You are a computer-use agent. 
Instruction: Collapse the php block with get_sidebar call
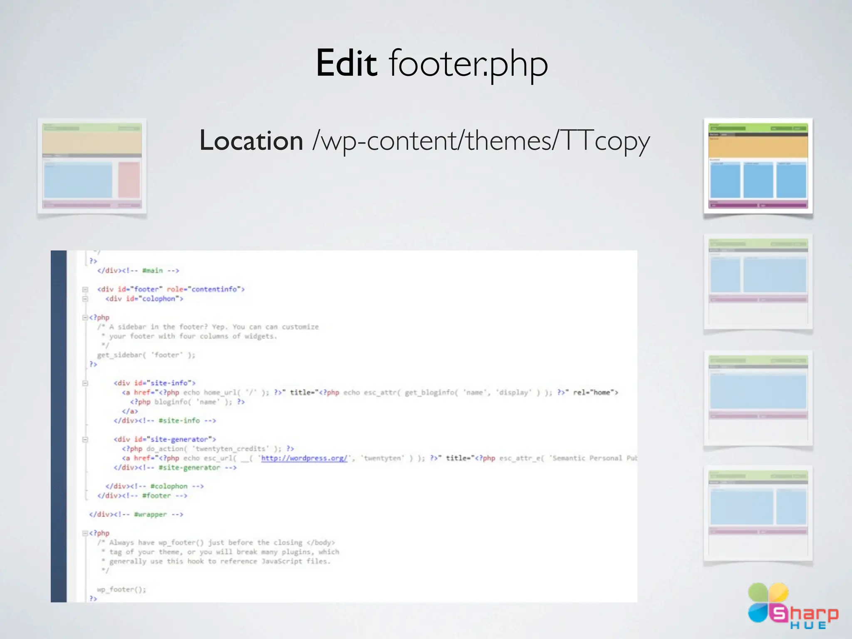85,317
